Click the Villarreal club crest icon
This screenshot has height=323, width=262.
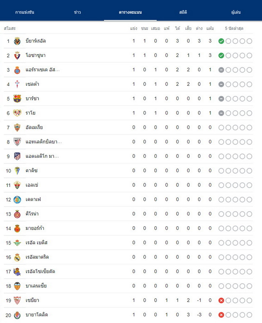coord(17,41)
